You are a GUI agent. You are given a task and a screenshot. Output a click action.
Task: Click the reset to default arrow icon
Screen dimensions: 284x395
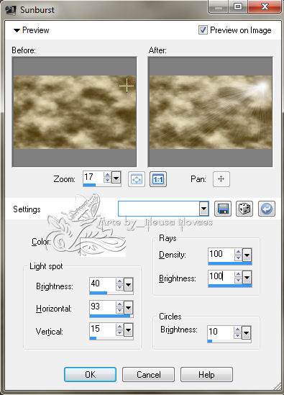(x=267, y=209)
